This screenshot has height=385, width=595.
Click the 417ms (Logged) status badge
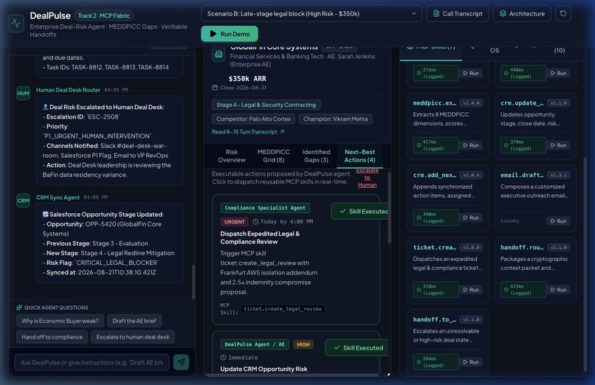[436, 145]
